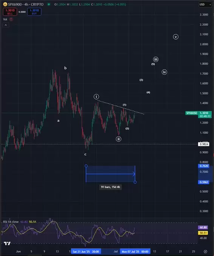
Task: Select the circled wave ii label
Action: point(119,139)
